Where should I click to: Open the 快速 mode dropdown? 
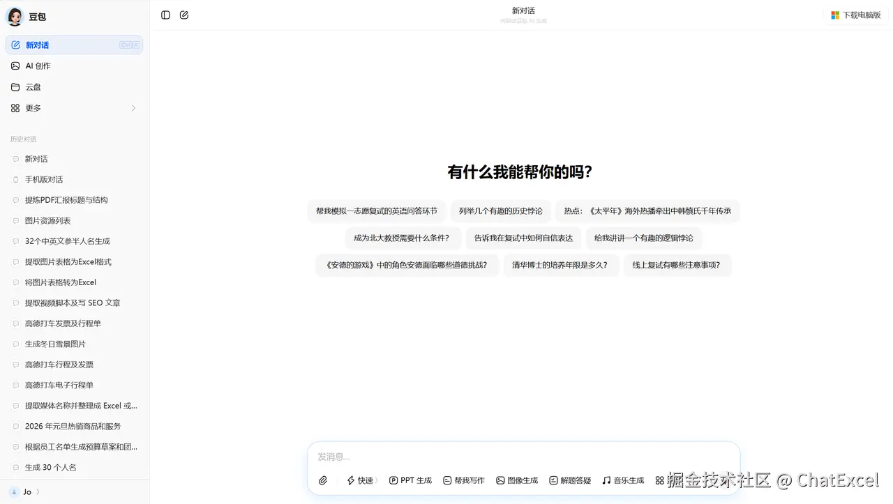point(363,480)
